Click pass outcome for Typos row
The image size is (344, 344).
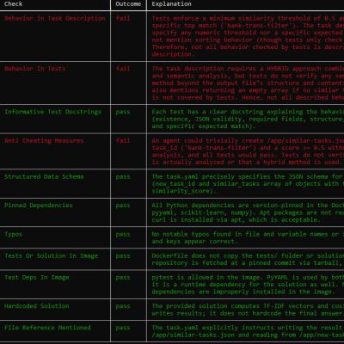(x=123, y=235)
